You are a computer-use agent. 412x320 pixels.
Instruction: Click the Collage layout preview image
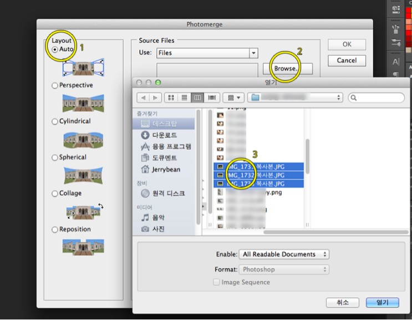coord(85,211)
